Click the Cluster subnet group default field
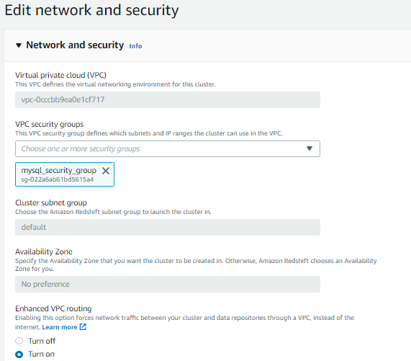The image size is (411, 361). pos(168,227)
